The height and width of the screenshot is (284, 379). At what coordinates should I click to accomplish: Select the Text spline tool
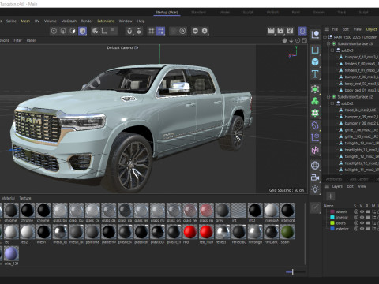(315, 74)
